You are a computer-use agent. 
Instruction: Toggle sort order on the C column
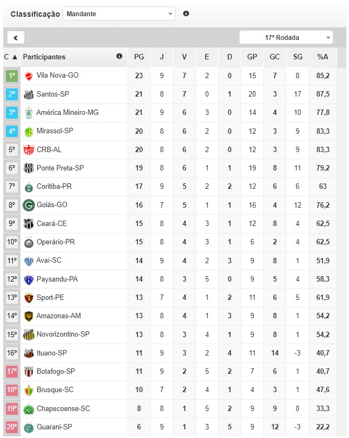click(x=11, y=57)
